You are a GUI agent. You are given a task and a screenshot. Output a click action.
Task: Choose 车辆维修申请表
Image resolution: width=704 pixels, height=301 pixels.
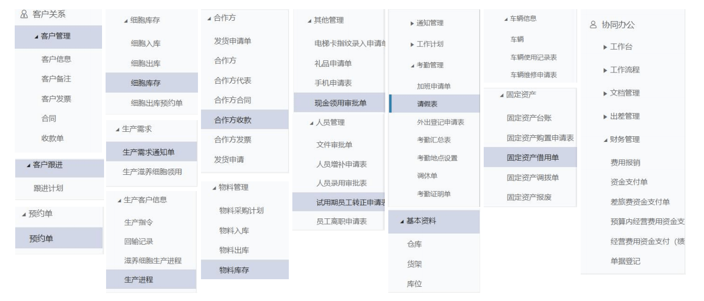(533, 75)
